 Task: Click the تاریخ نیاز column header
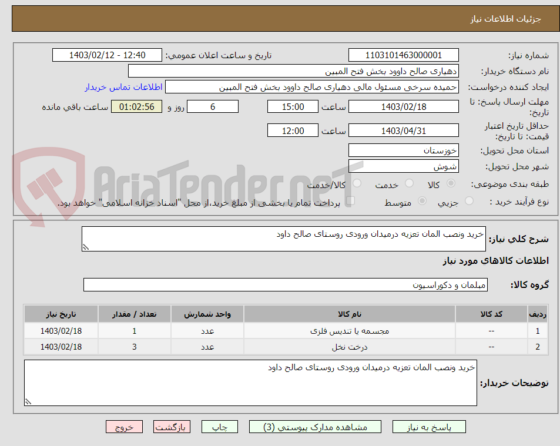coord(61,314)
